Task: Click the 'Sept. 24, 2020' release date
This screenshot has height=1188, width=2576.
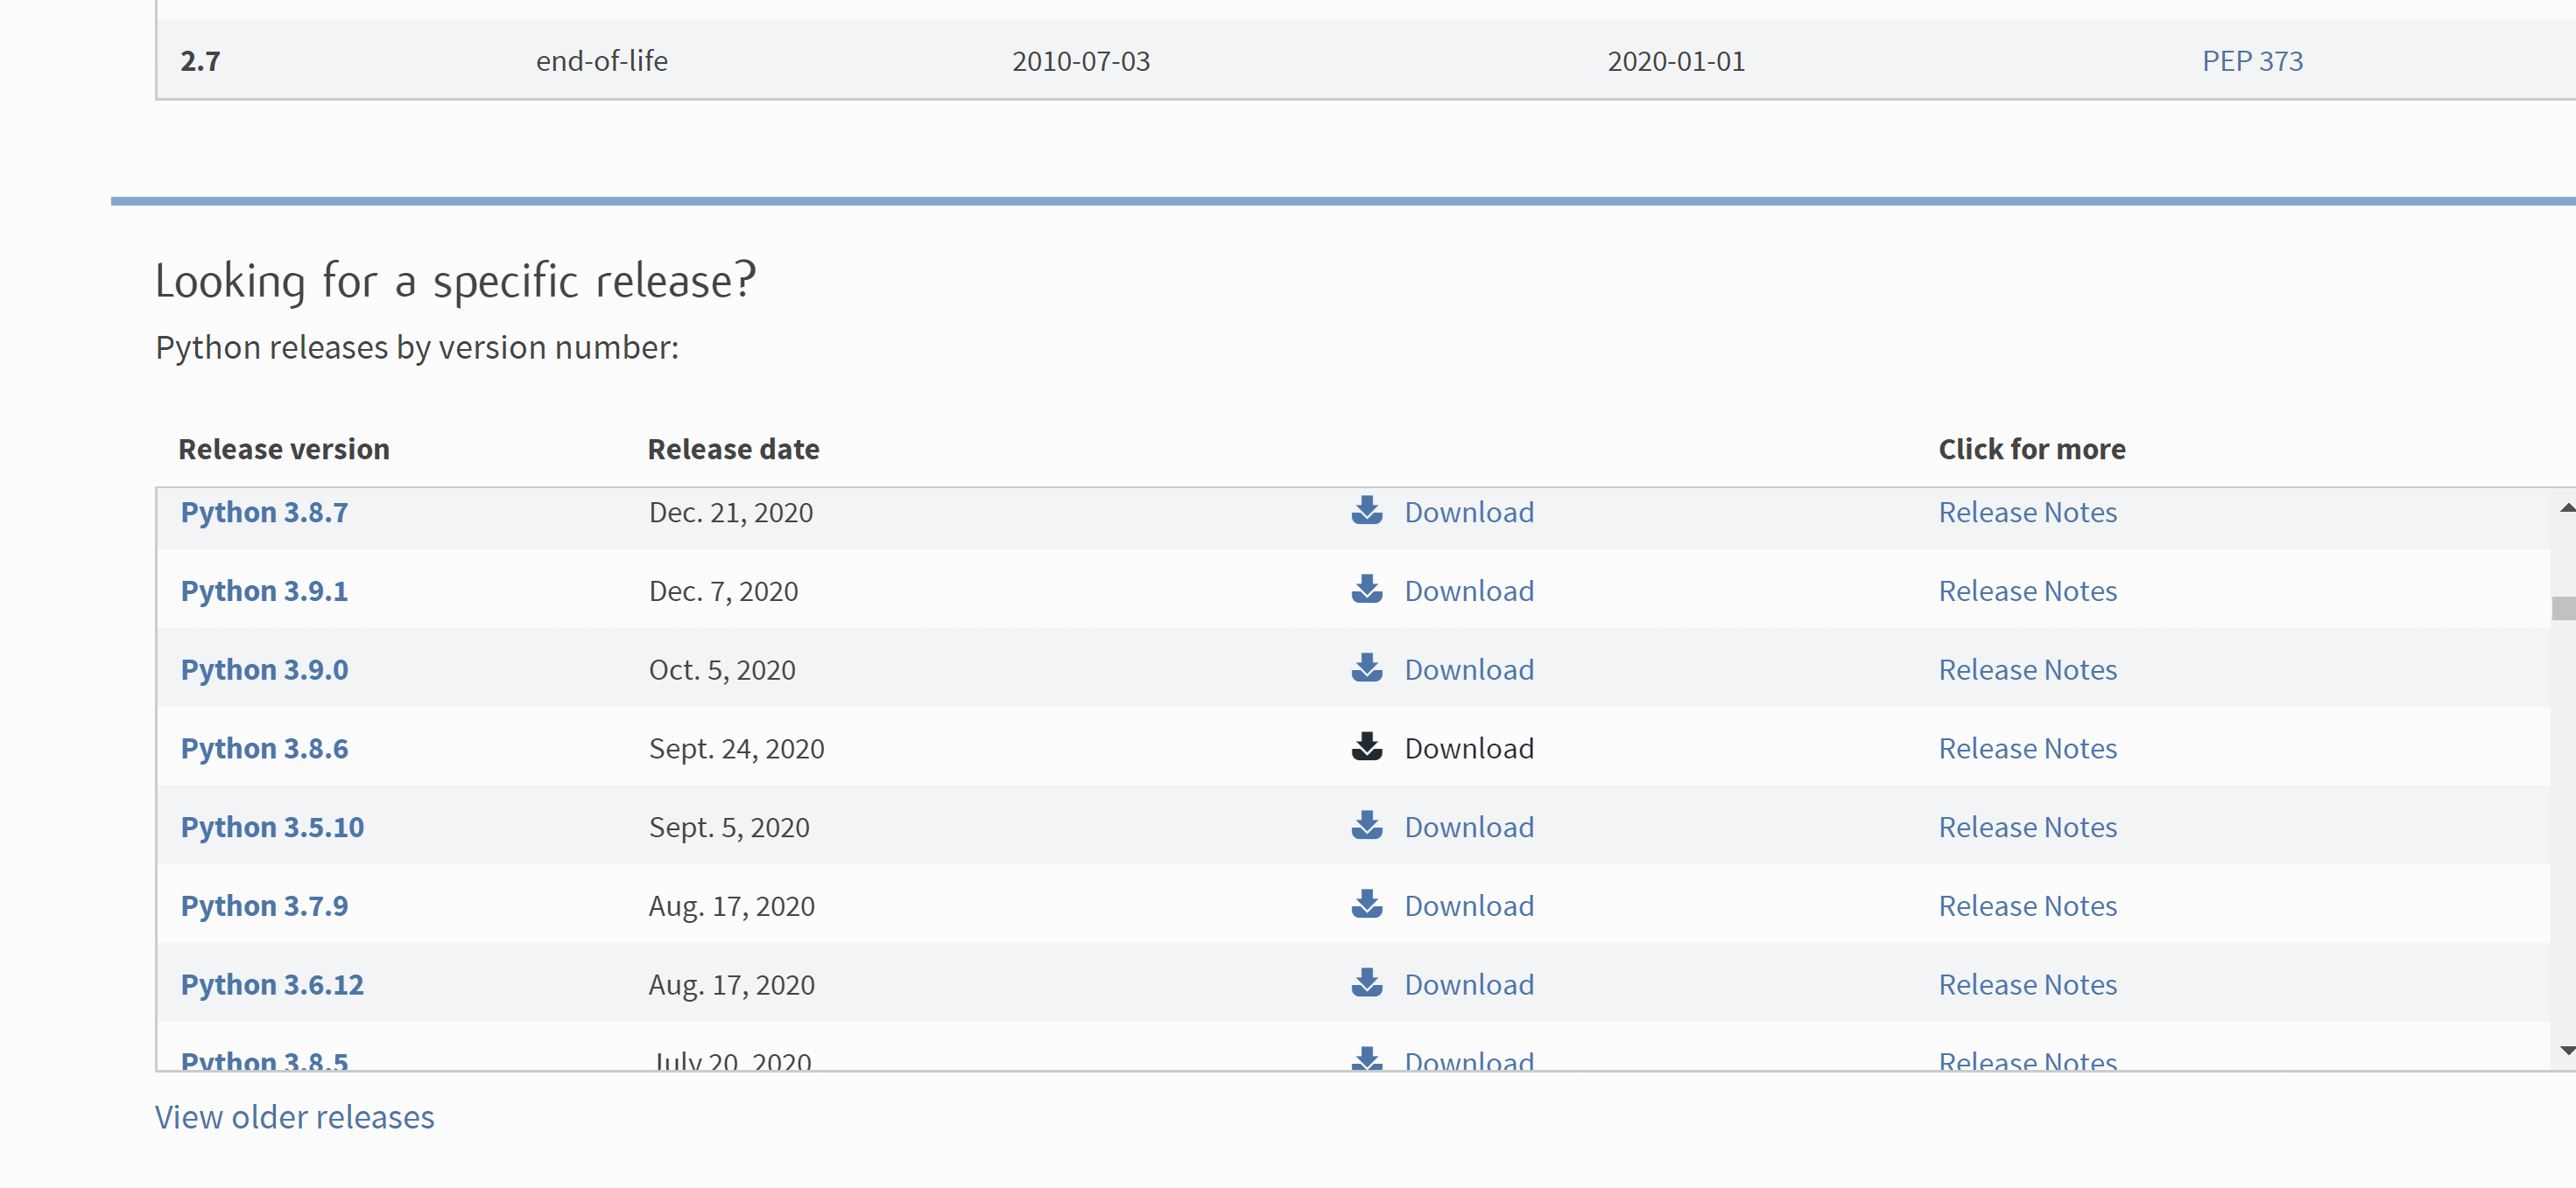Action: 736,750
